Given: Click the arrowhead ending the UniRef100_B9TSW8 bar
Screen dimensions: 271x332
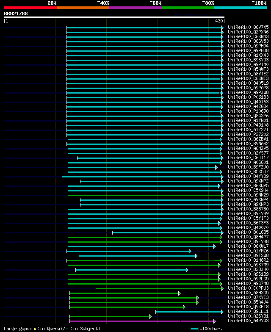Looking at the screenshot, I should 196,256.
